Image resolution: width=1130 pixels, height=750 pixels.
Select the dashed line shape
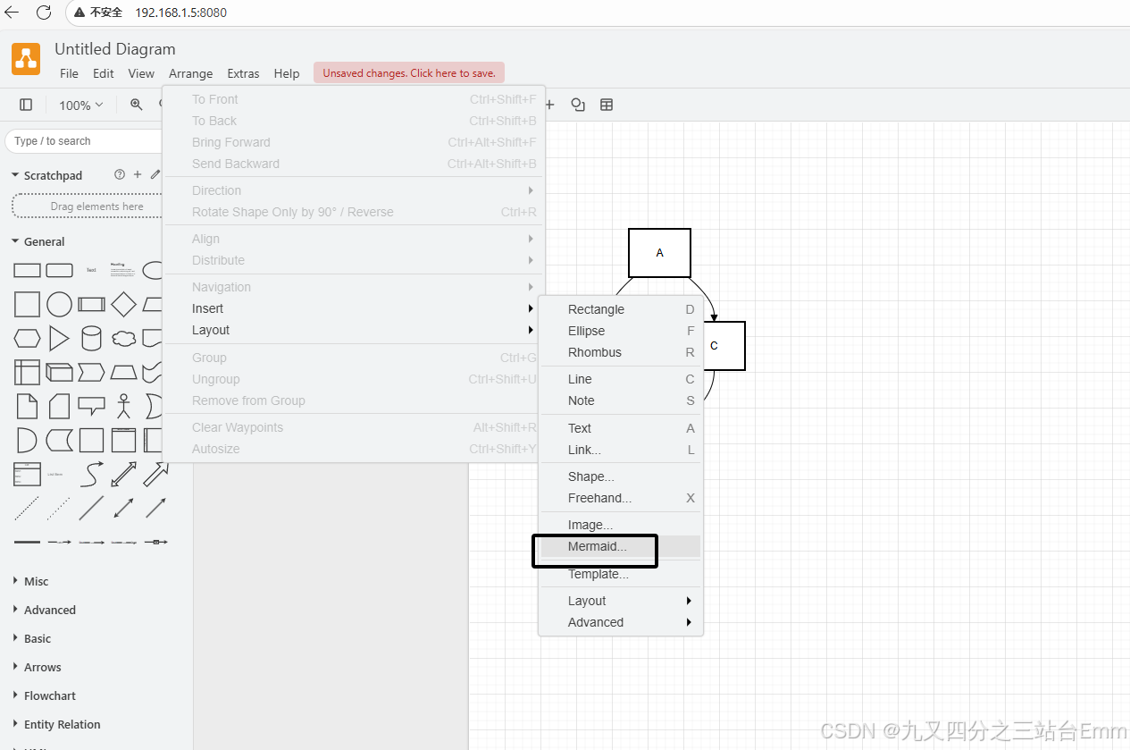28,508
